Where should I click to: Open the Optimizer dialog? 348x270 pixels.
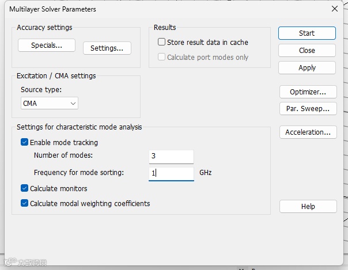[x=308, y=92]
